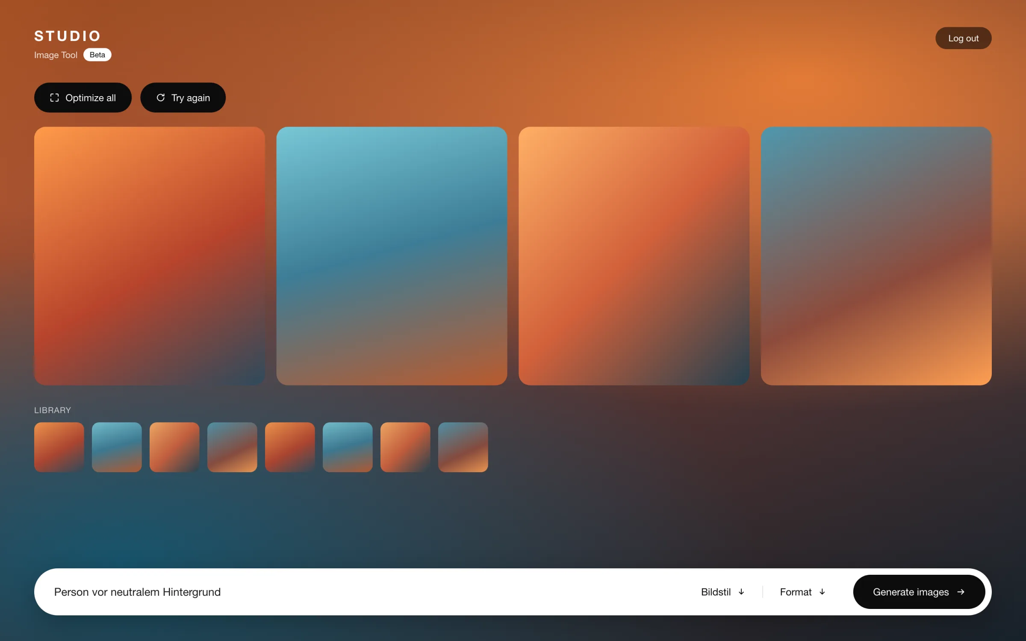Select the third generated image, orange to dark corner
This screenshot has width=1026, height=641.
click(x=634, y=256)
